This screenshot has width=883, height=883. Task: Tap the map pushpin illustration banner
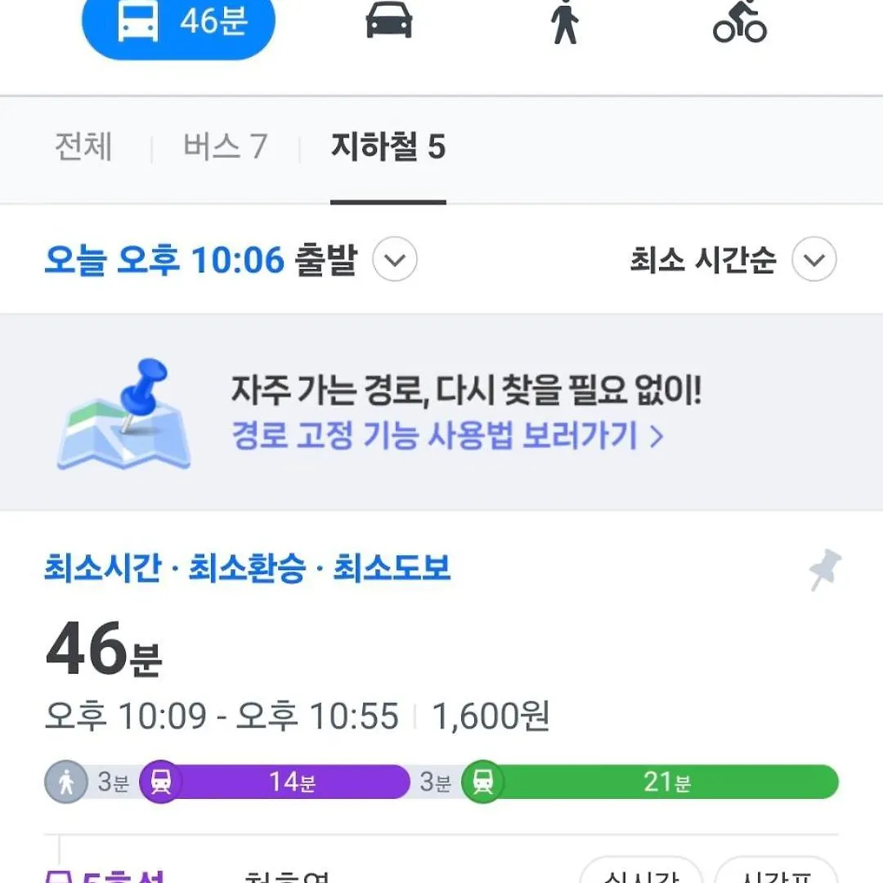(123, 415)
